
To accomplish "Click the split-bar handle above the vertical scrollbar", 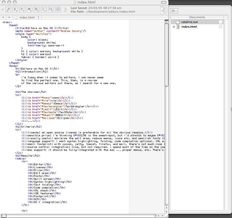I will (x=166, y=20).
